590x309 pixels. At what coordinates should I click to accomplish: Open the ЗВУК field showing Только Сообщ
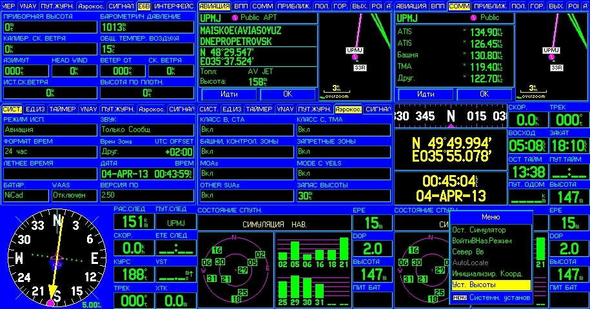(x=146, y=130)
